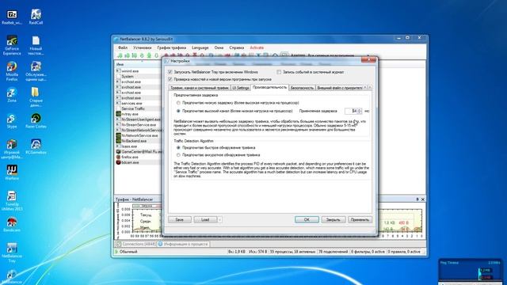The height and width of the screenshot is (285, 507).
Task: Open the PCGamebox desktop shortcut
Action: [x=36, y=146]
